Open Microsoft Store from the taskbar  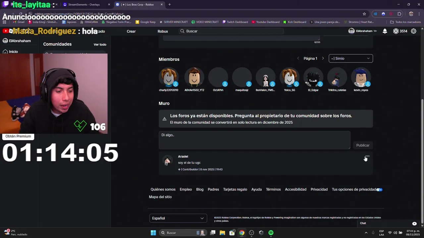pos(232,233)
